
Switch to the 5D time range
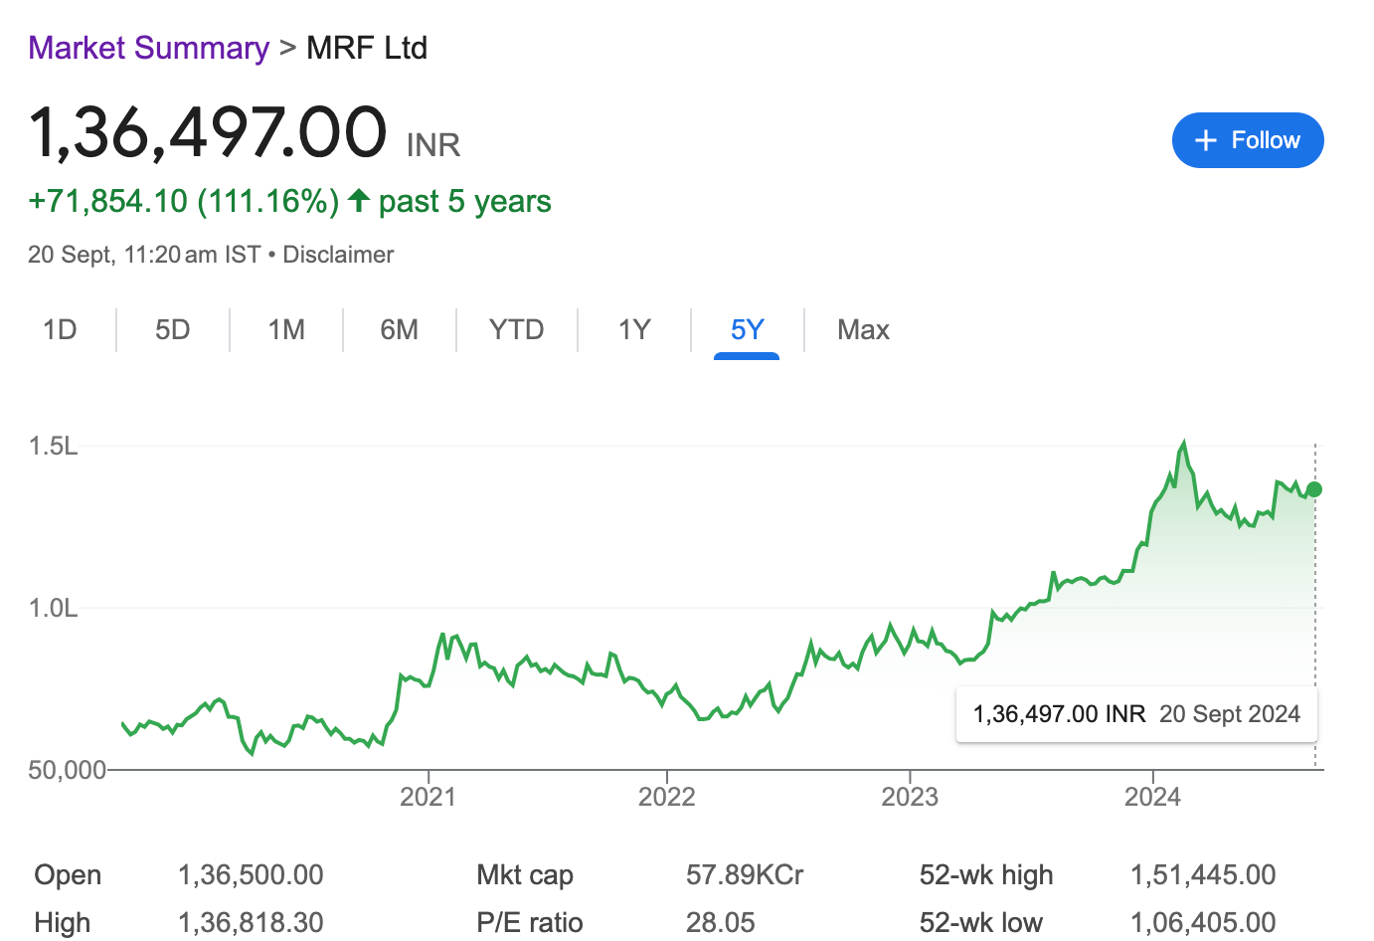(x=173, y=330)
